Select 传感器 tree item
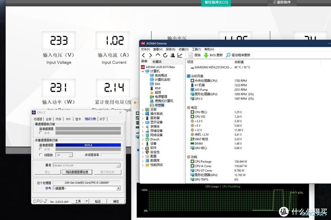The height and width of the screenshot is (220, 331). [157, 105]
